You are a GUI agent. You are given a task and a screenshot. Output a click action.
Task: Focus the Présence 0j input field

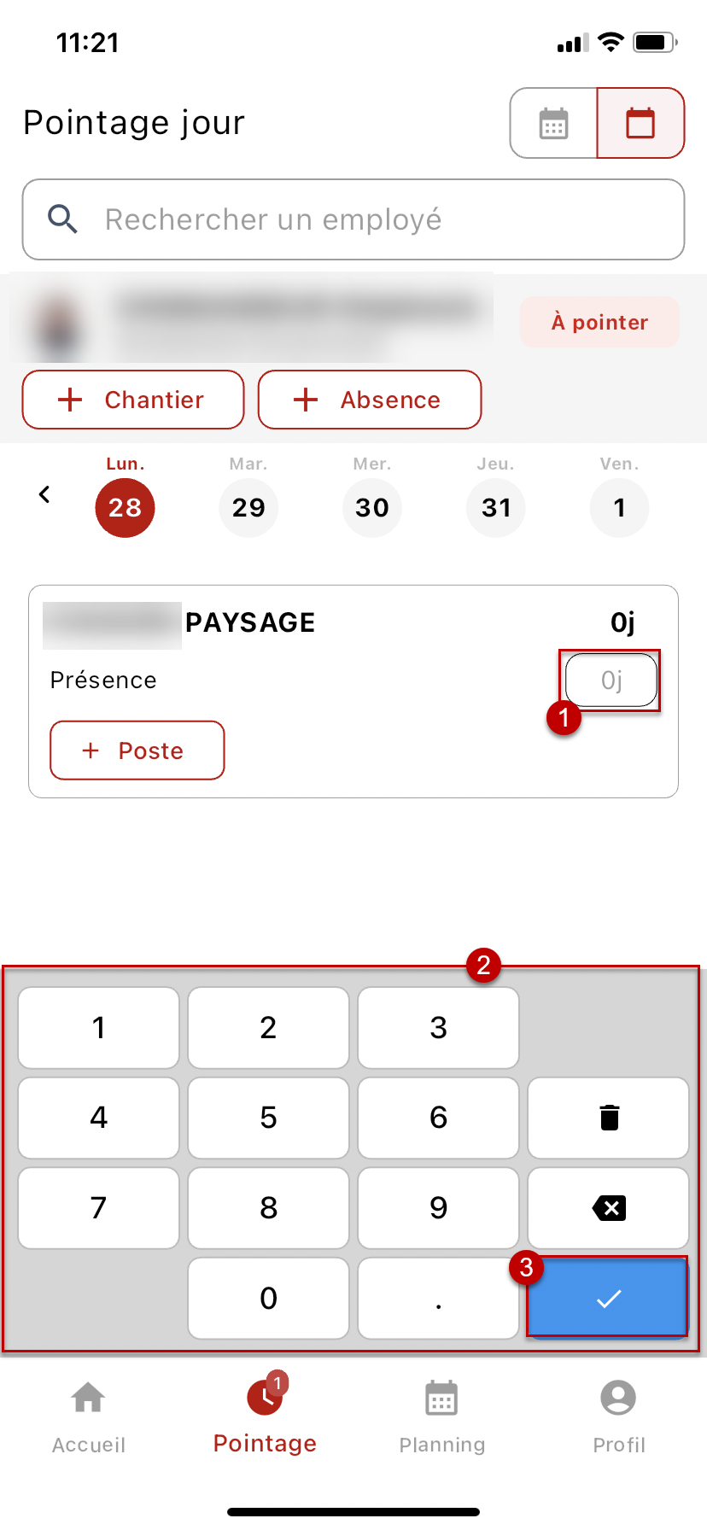[611, 680]
